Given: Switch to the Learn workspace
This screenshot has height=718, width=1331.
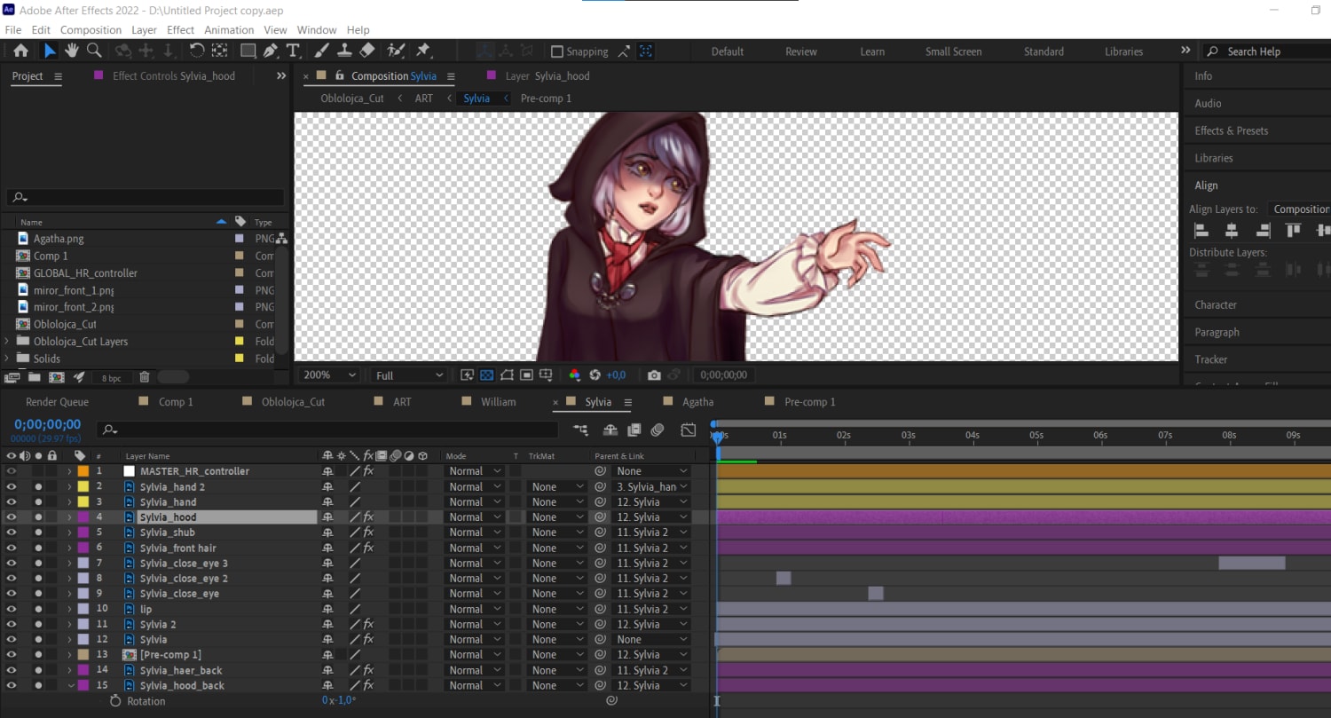Looking at the screenshot, I should coord(872,51).
